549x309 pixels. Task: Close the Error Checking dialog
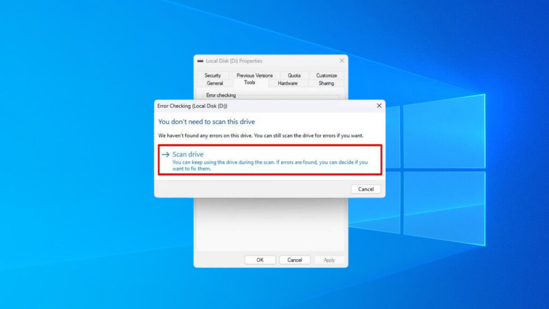tap(379, 106)
